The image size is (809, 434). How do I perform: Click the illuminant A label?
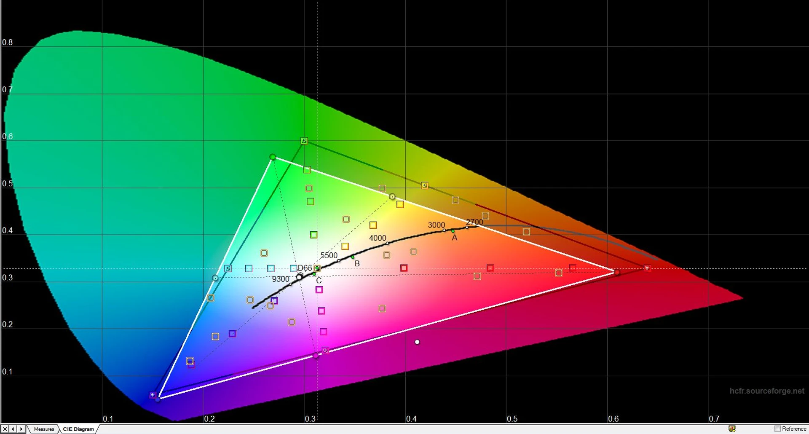455,238
